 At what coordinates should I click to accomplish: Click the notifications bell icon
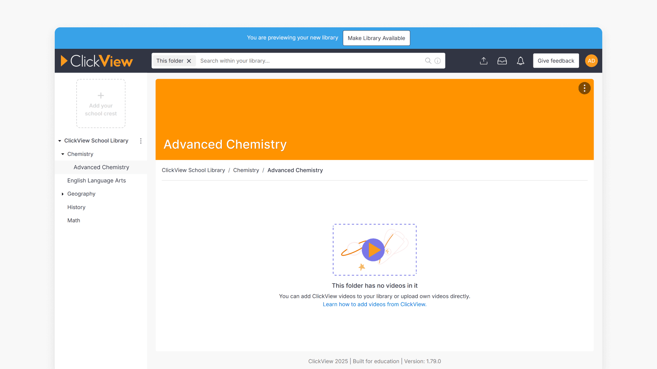520,60
